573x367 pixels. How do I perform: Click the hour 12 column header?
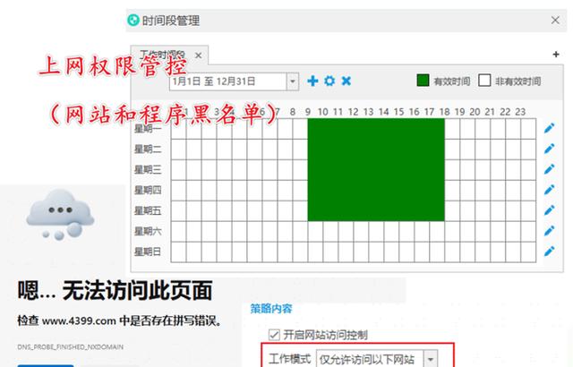[353, 112]
